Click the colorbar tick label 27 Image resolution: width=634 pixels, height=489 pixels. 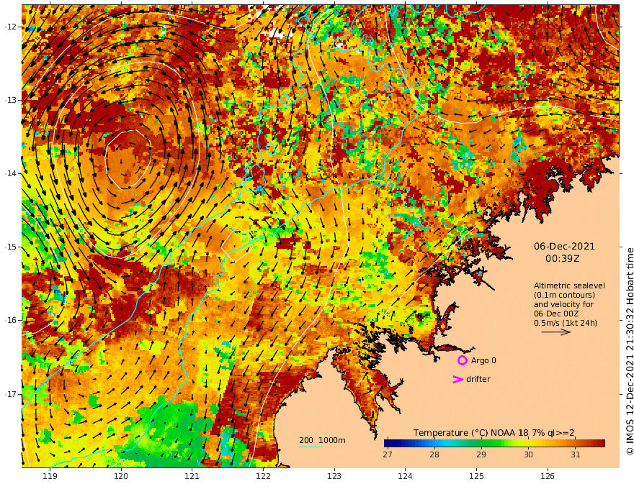click(388, 454)
